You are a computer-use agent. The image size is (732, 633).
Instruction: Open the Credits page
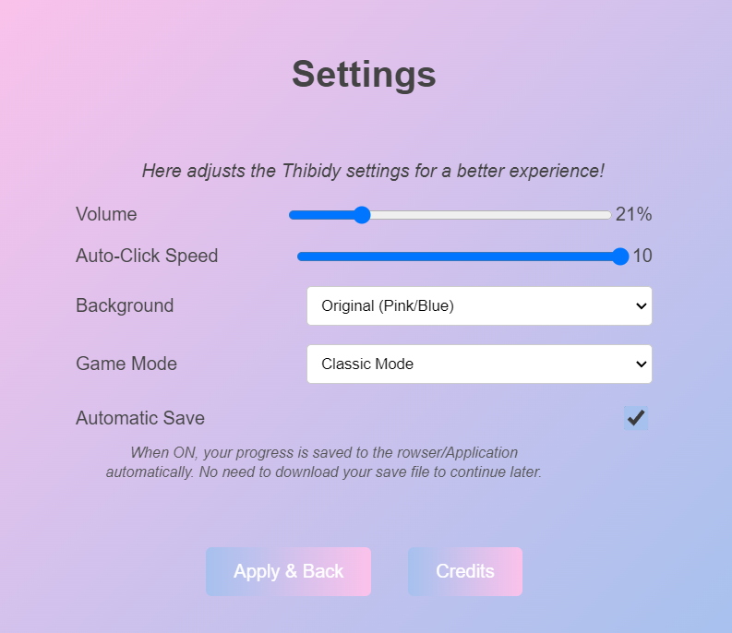point(465,571)
